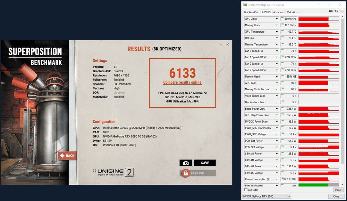347x201 pixels.
Task: Click the Superposition screenshot camera button
Action: (186, 163)
